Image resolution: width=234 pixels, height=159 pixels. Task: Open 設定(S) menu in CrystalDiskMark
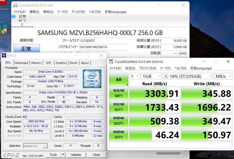click(130, 68)
